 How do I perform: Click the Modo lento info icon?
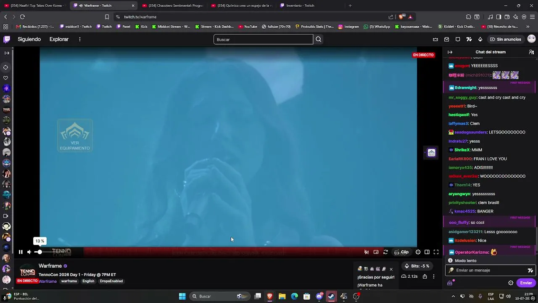(x=450, y=260)
